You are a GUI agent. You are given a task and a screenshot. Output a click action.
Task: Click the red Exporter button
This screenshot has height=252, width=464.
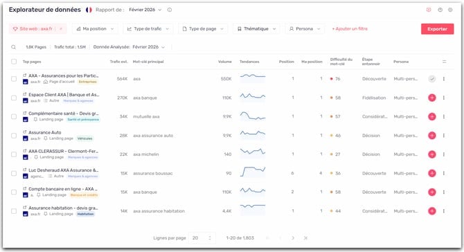(438, 29)
